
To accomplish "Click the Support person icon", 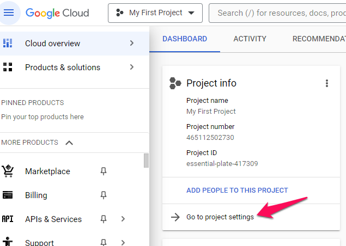I will (8, 242).
